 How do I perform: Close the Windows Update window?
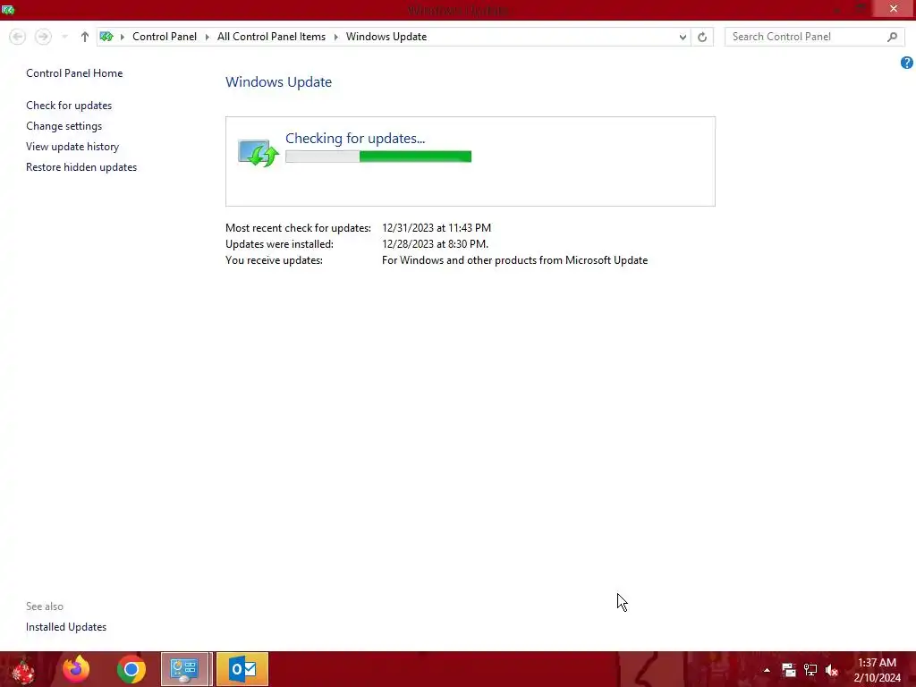894,9
